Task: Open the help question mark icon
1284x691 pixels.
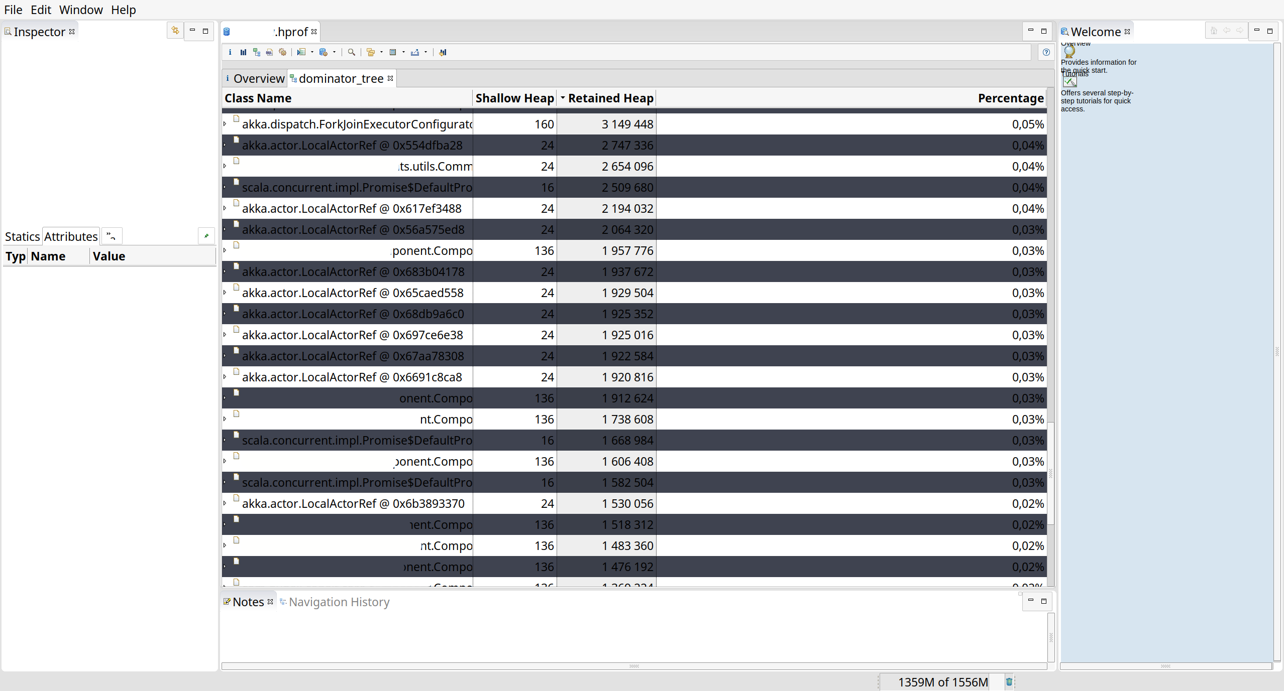Action: click(x=1046, y=52)
